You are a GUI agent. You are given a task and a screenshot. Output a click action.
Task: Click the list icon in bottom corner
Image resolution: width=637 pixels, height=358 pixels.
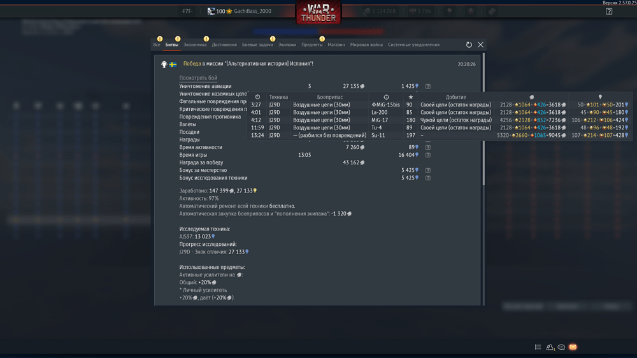[x=538, y=347]
